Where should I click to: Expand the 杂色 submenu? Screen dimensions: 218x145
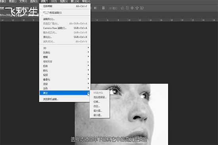(x=65, y=88)
